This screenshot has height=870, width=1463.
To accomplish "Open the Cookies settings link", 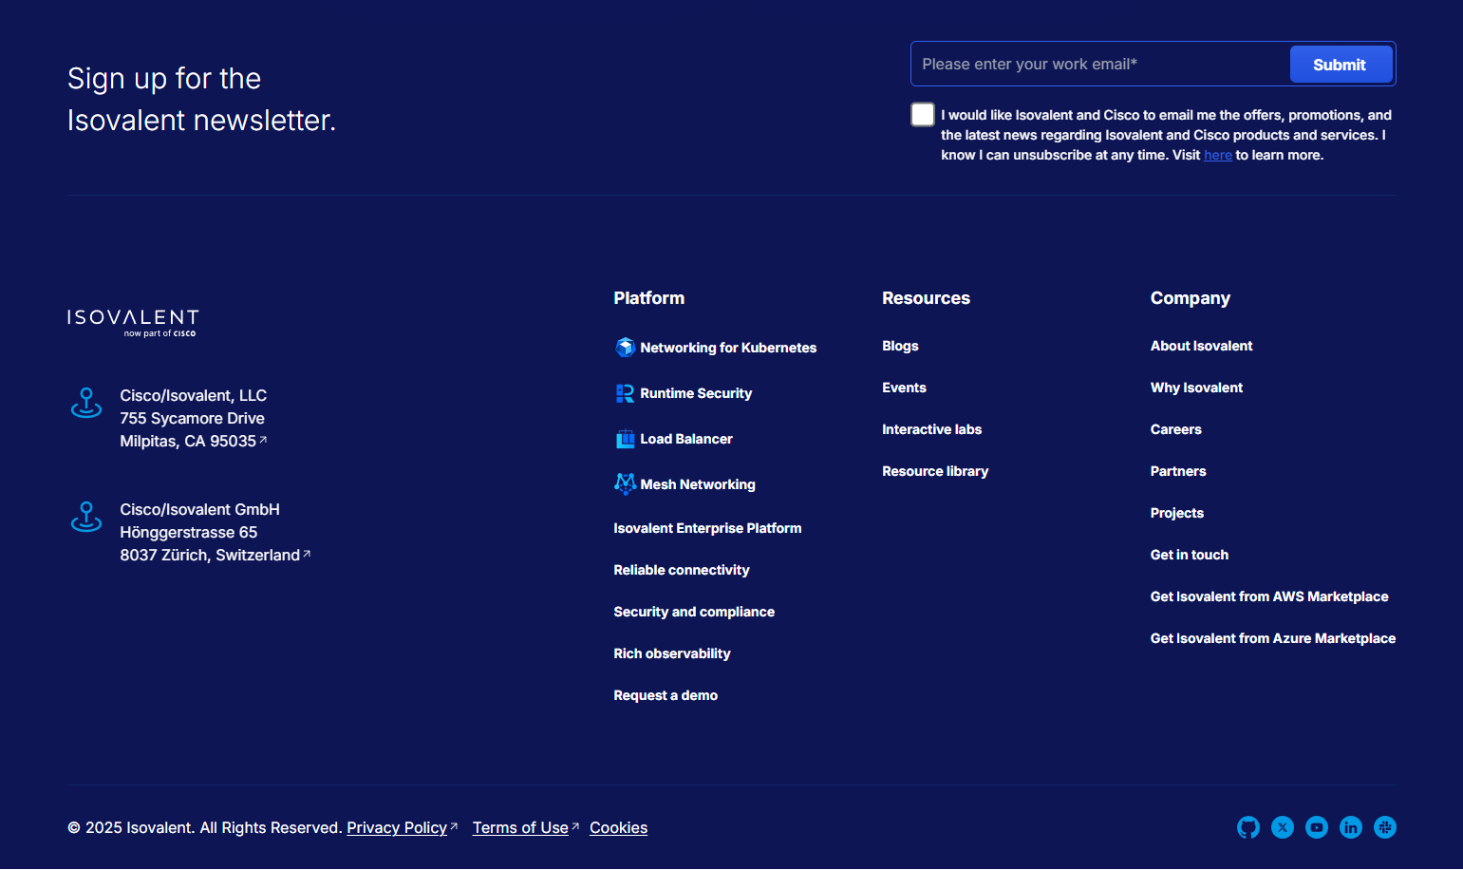I will pyautogui.click(x=618, y=827).
